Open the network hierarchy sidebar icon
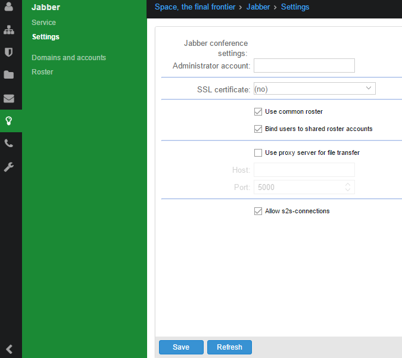Image resolution: width=402 pixels, height=358 pixels. (9, 30)
